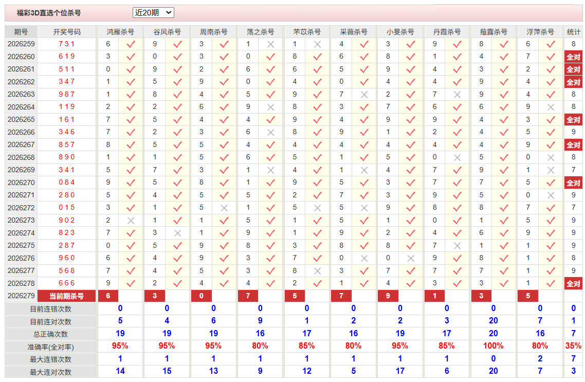This screenshot has height=382, width=585.
Task: Click the 全对 badge in row 2026278
Action: 574,283
